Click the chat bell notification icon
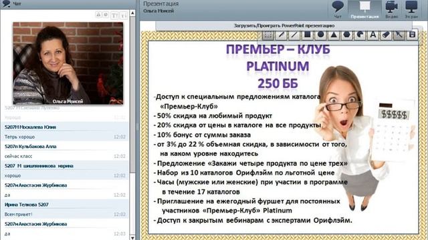Viewport: 428px width, 240px height. 98,15
